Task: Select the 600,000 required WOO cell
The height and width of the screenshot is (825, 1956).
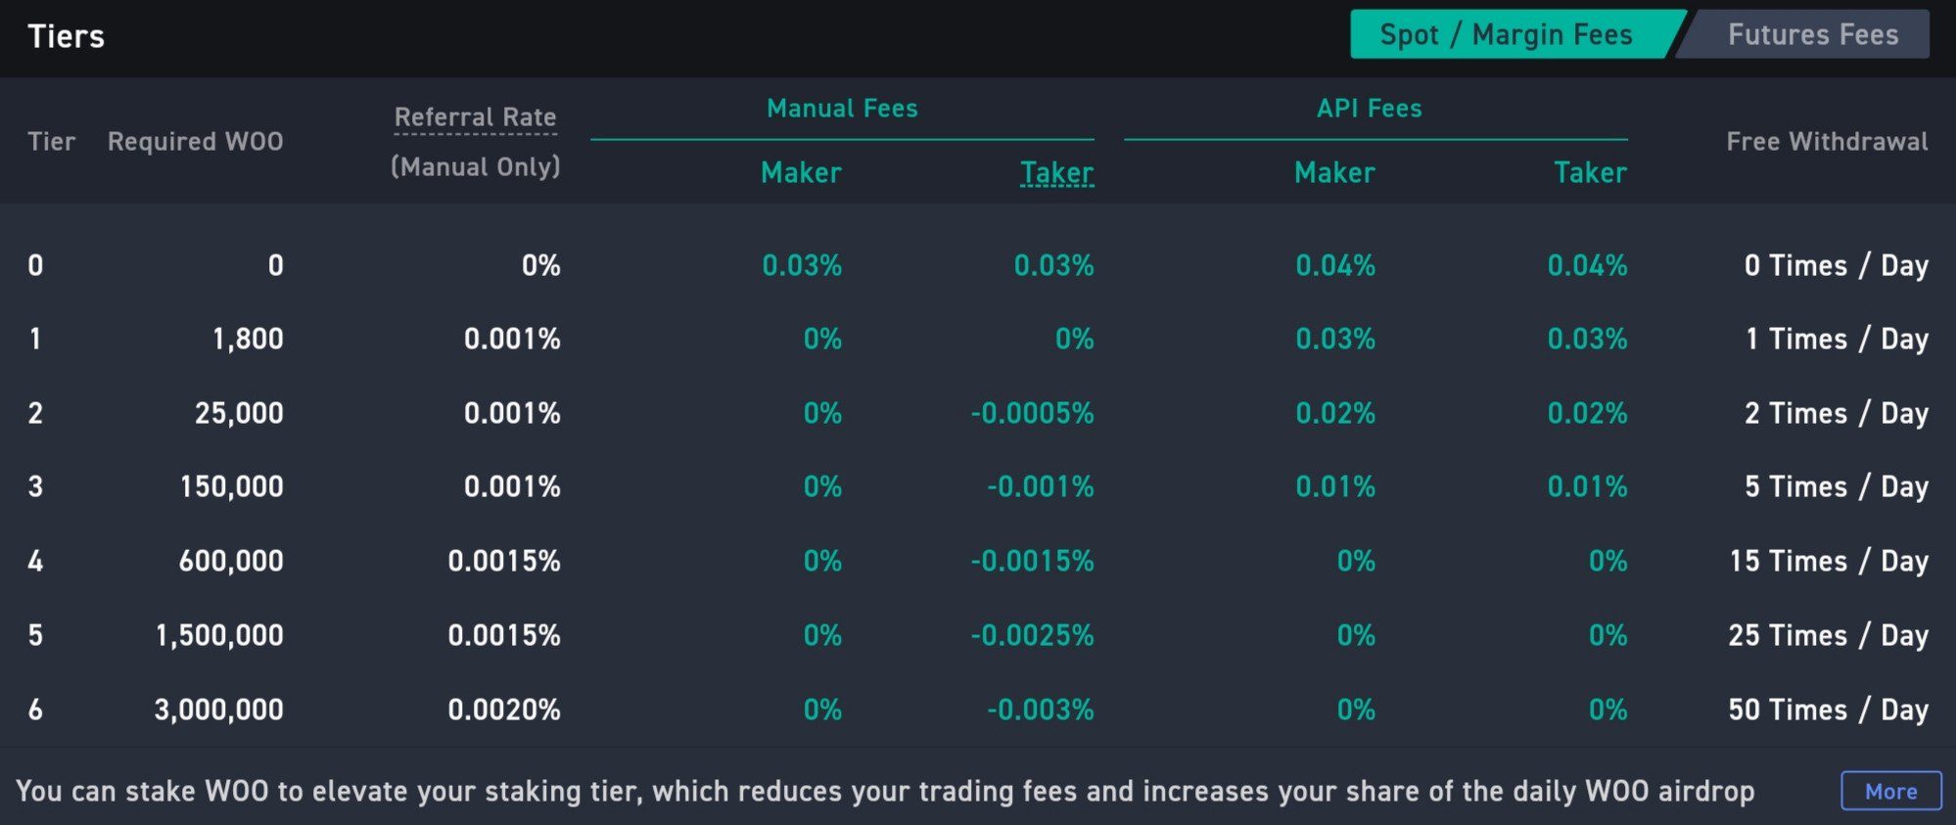Action: coord(231,562)
